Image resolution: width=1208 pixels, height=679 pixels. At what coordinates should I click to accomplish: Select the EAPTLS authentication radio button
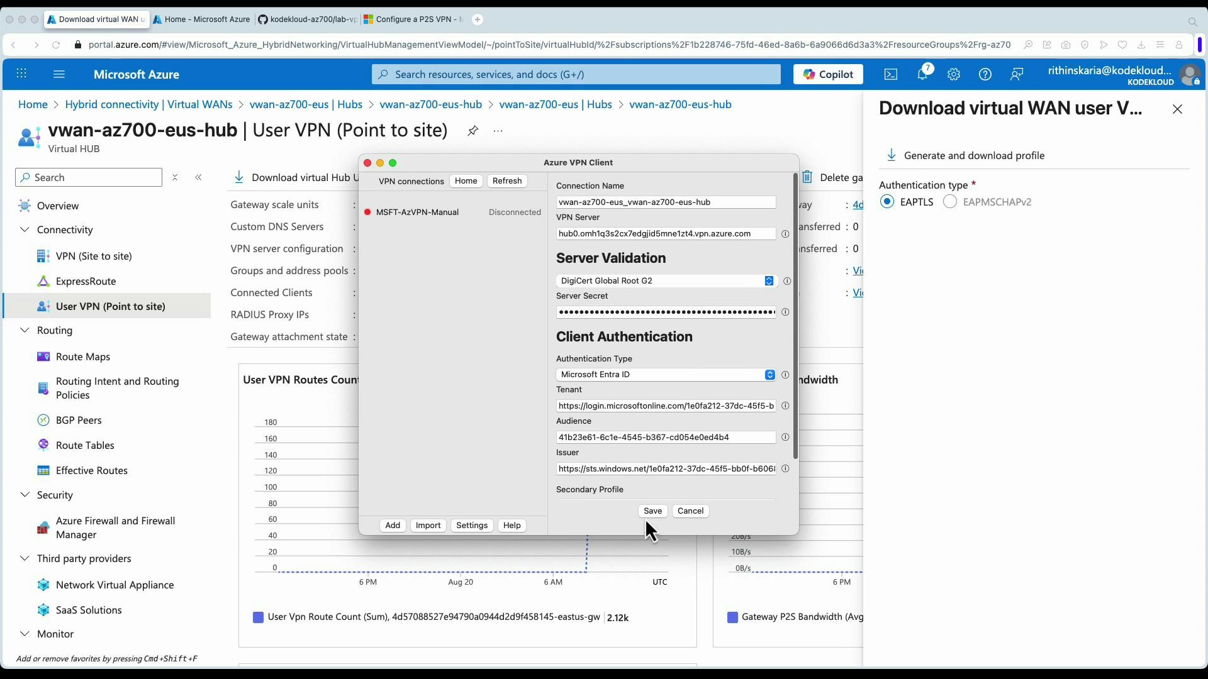[x=888, y=202]
